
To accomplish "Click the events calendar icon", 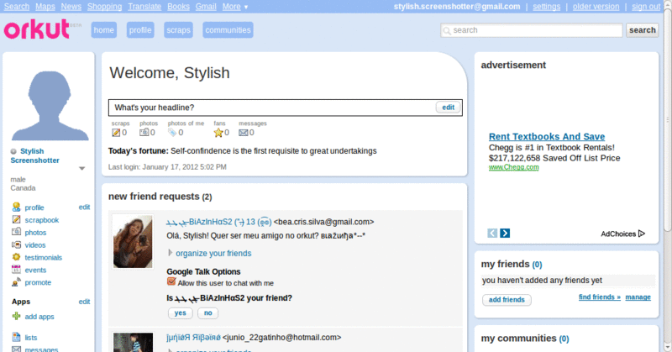I will pos(16,270).
